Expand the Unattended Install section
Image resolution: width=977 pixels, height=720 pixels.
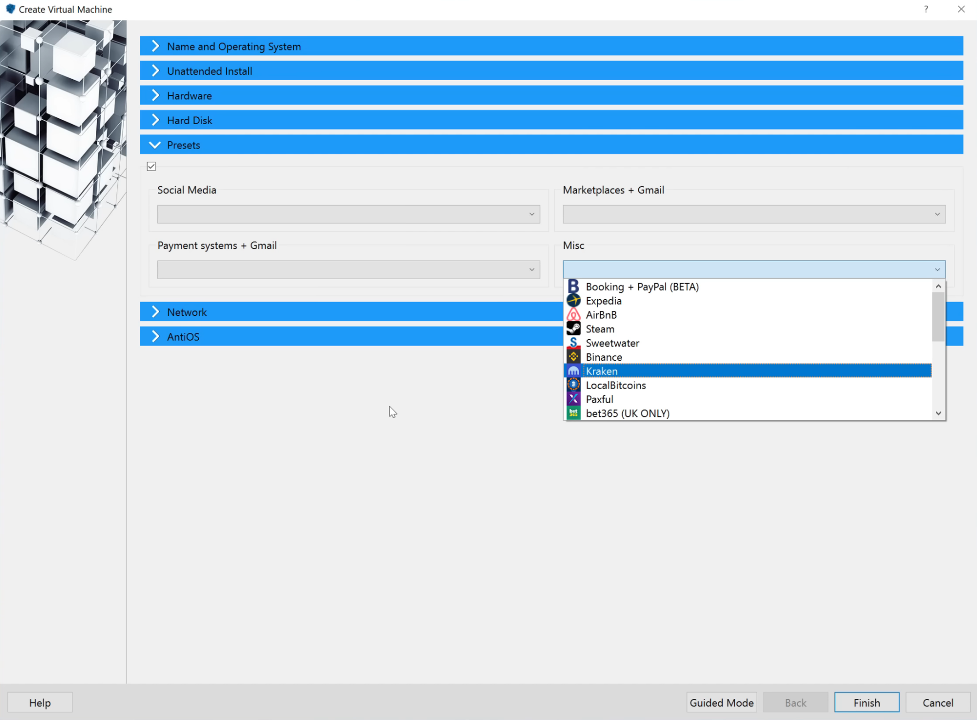tap(551, 71)
